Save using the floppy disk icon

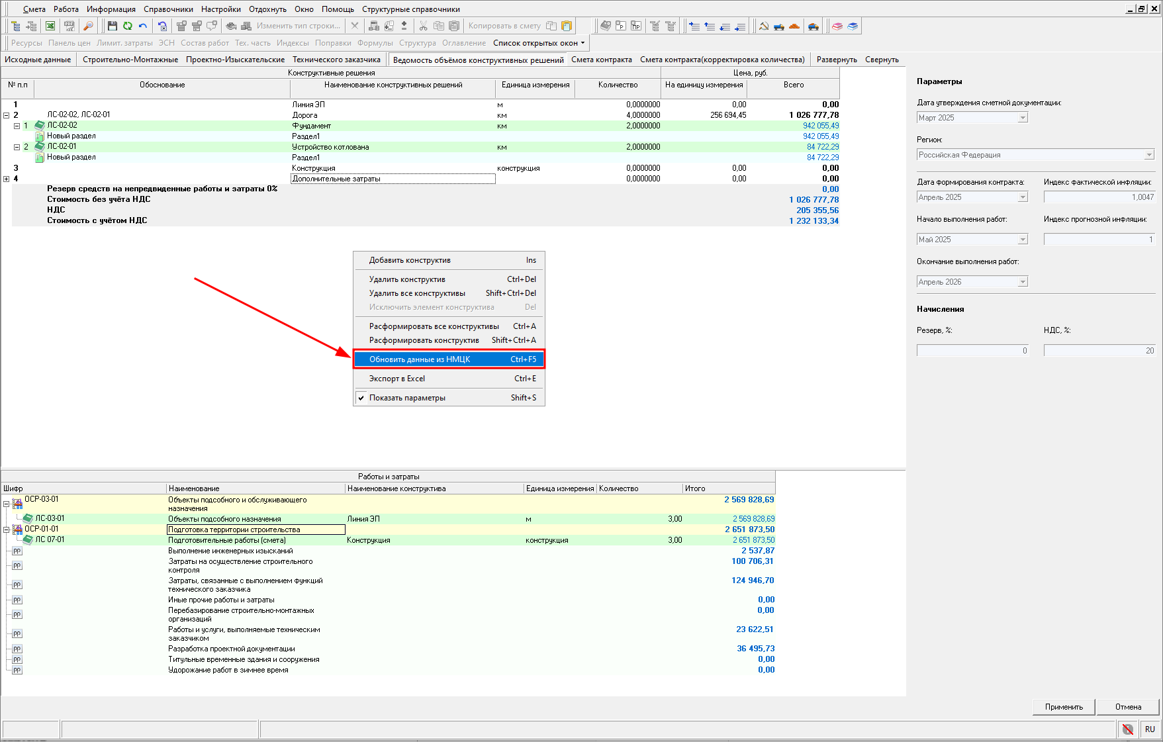coord(112,26)
